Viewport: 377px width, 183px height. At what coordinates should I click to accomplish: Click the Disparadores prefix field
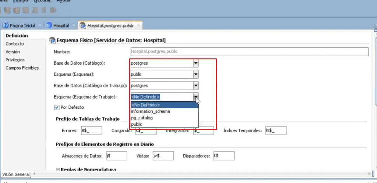224,156
